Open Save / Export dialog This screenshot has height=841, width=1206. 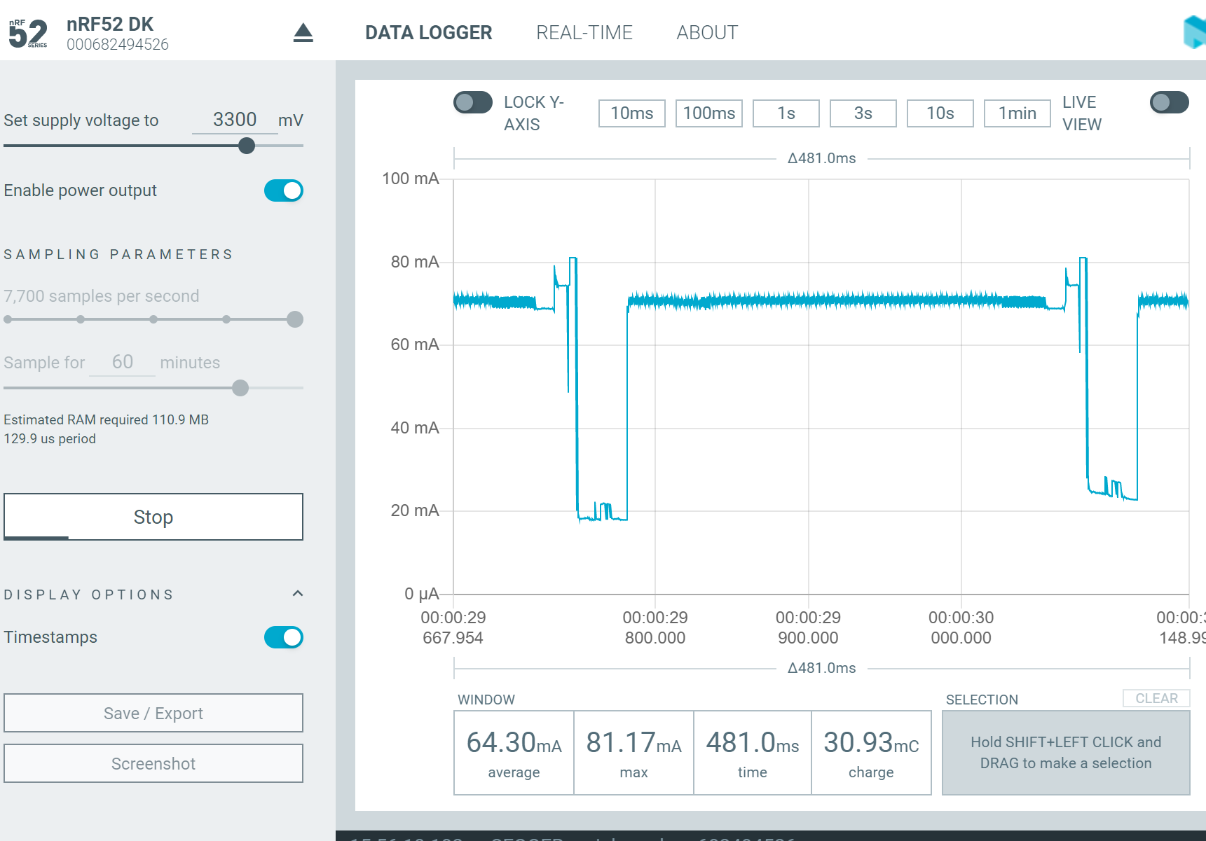153,713
